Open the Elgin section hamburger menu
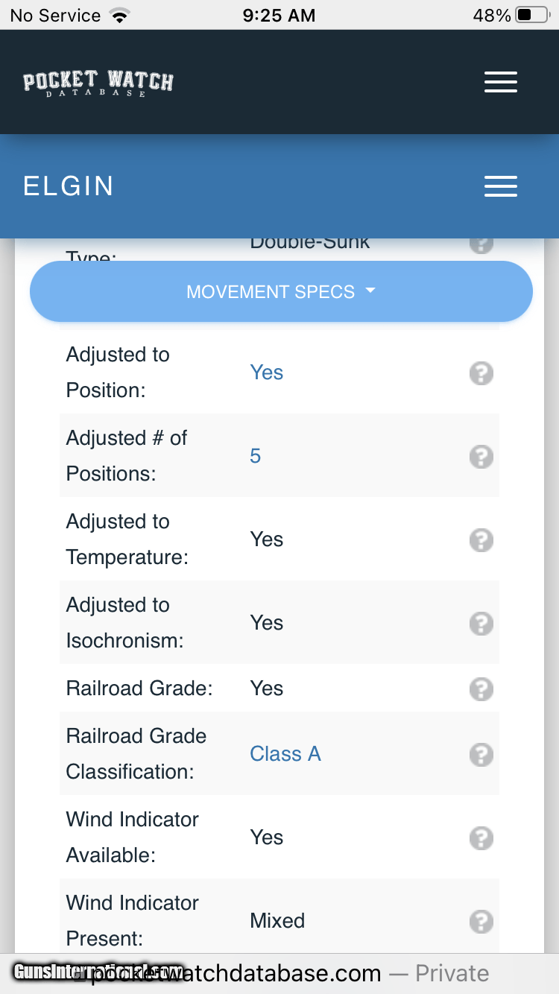Screen dimensions: 559x994 (500, 186)
